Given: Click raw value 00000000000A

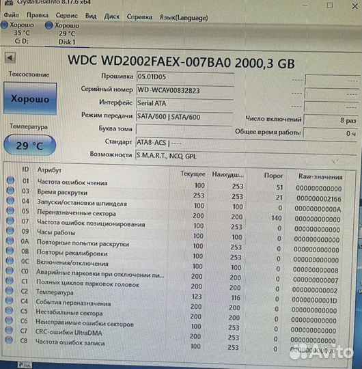Looking at the screenshot, I should pyautogui.click(x=318, y=209).
